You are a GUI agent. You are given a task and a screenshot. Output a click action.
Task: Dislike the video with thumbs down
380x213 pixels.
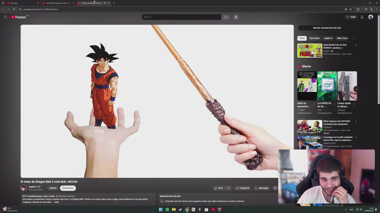[228, 188]
